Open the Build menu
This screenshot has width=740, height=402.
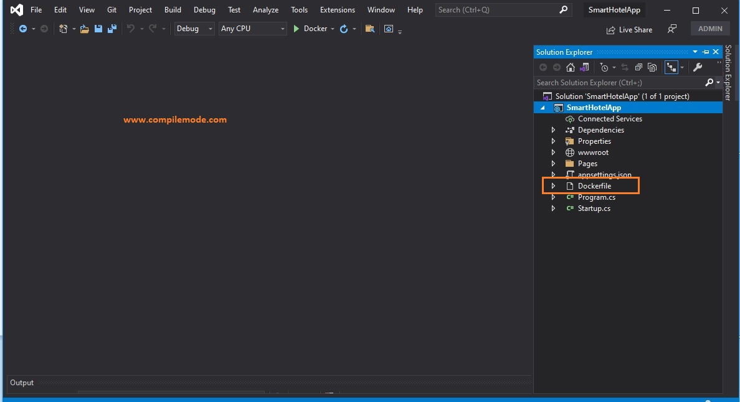[173, 10]
